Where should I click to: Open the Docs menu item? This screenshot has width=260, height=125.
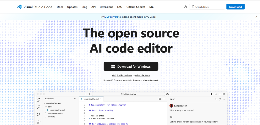pyautogui.click(x=60, y=7)
